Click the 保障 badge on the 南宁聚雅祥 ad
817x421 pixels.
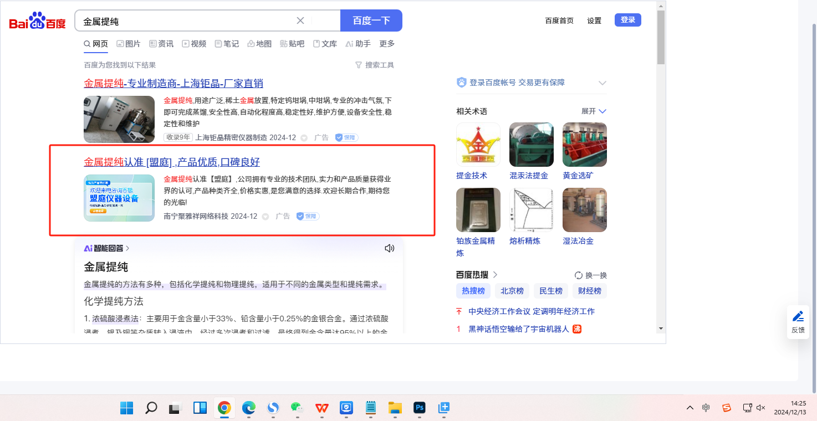coord(308,216)
